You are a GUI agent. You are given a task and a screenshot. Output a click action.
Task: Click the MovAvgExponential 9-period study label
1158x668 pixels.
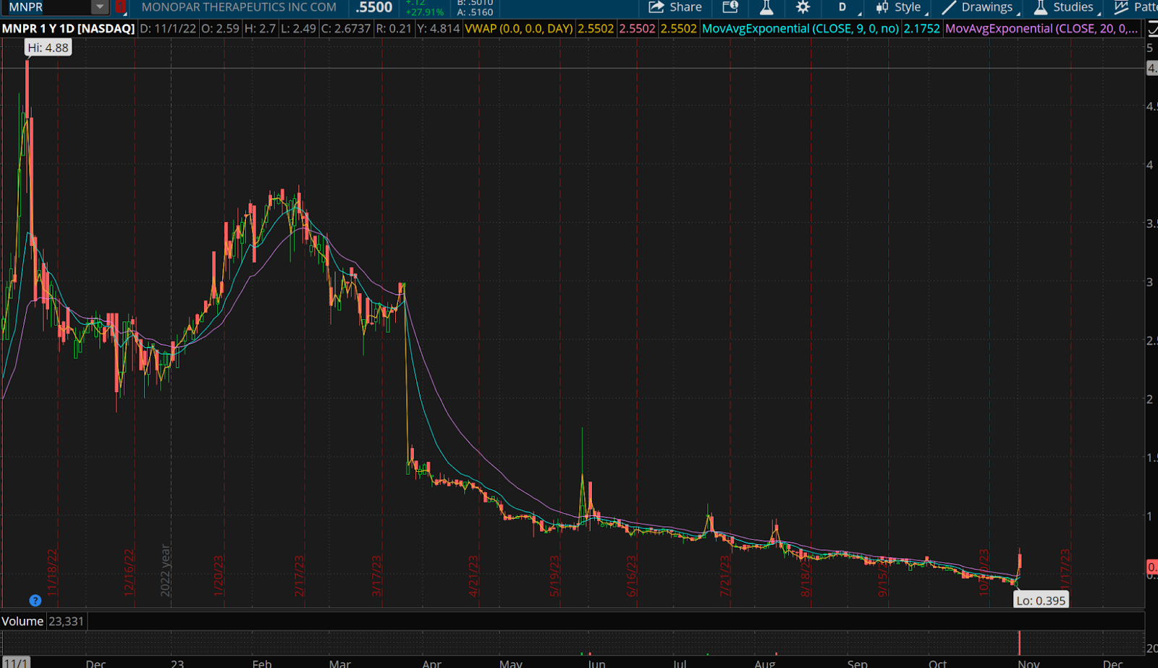(800, 29)
